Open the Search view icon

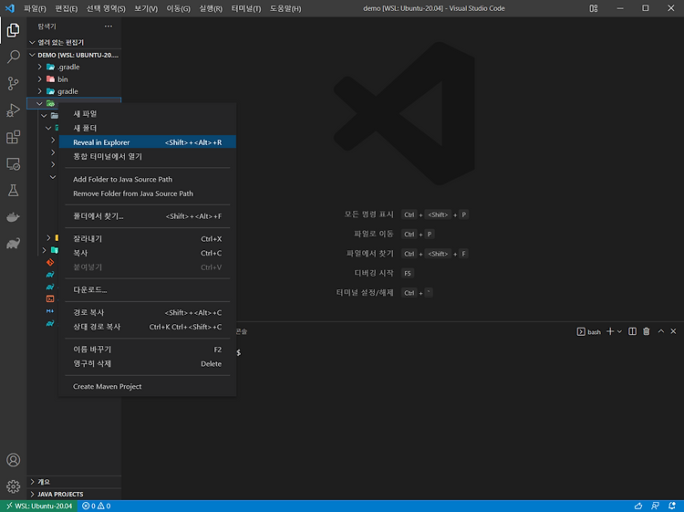coord(13,57)
